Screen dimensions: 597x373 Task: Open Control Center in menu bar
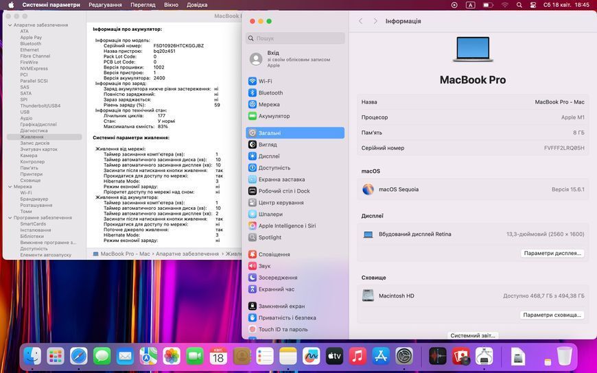click(x=533, y=5)
